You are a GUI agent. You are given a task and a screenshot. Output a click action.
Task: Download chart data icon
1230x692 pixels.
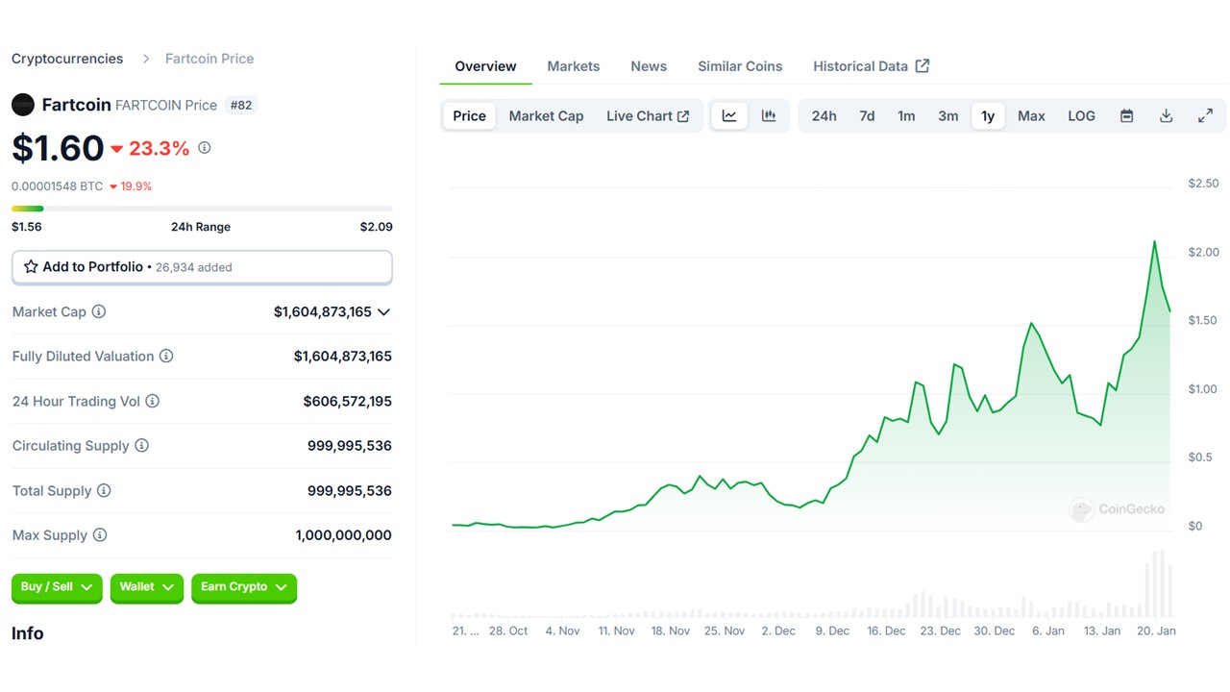1166,116
